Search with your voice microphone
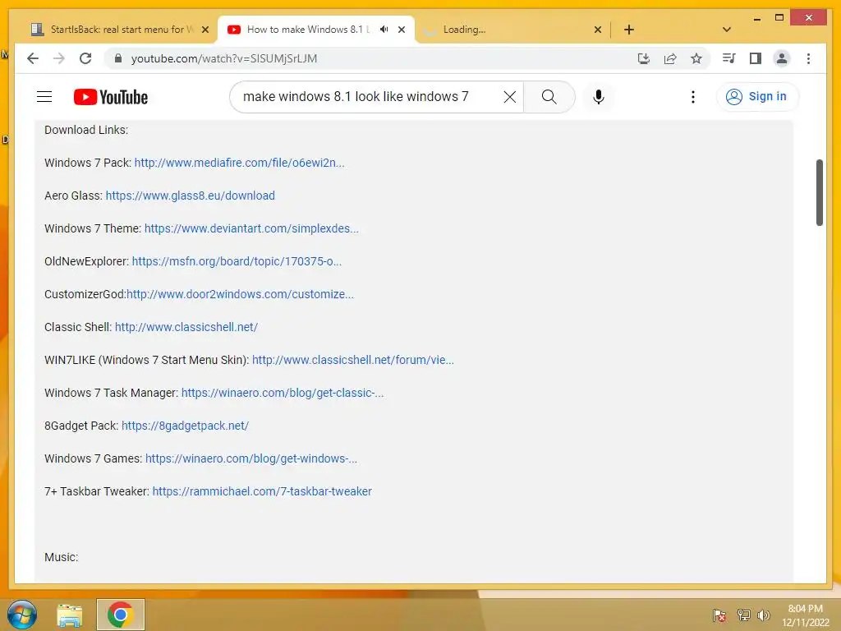 click(x=599, y=97)
